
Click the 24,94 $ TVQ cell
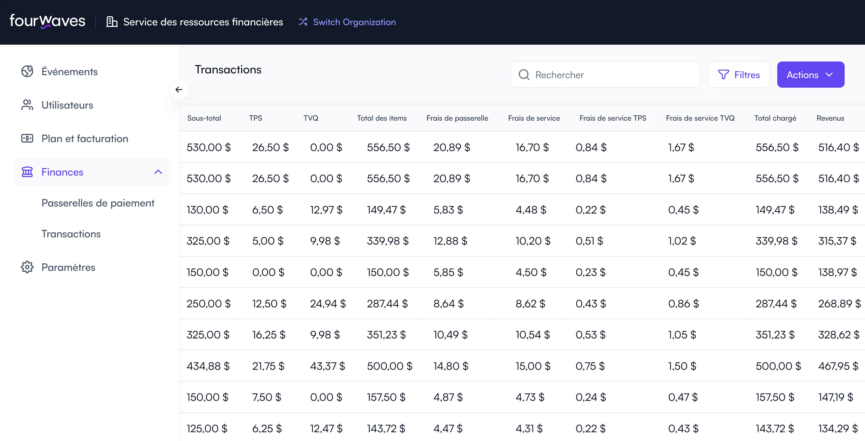coord(328,303)
